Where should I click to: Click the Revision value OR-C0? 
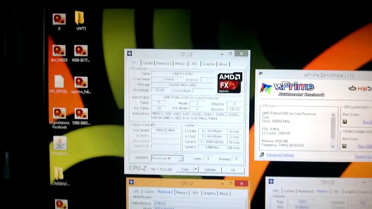pos(234,109)
